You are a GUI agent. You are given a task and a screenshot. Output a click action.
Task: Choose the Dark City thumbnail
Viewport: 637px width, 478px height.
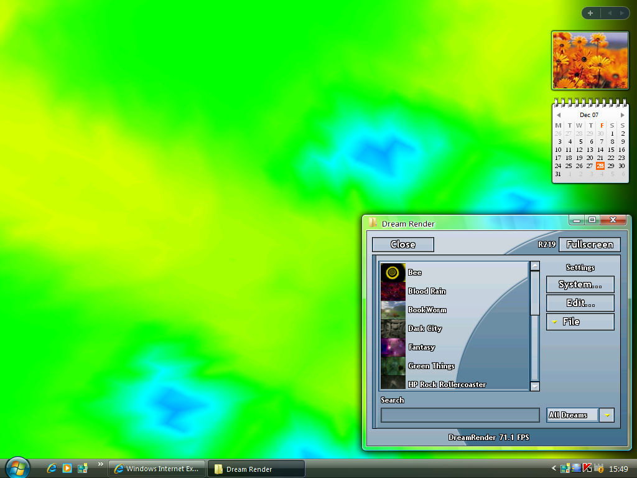[x=393, y=329]
